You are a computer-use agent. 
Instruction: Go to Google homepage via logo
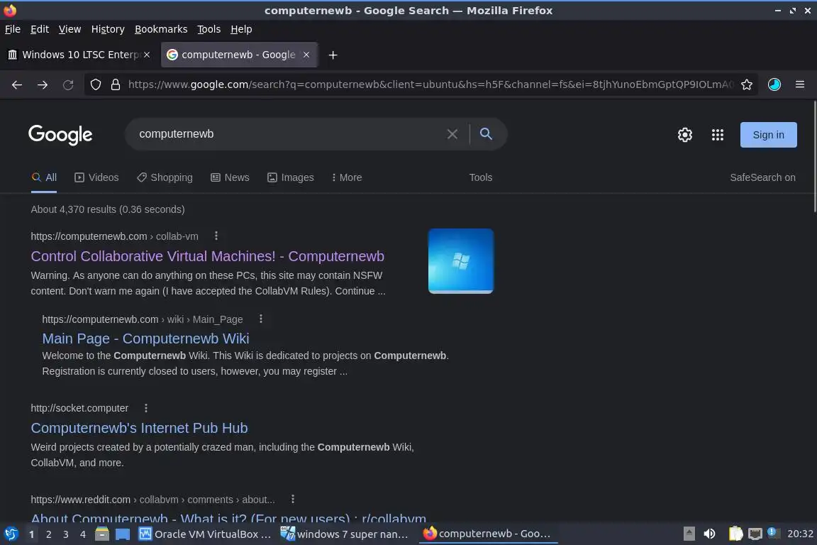click(60, 135)
